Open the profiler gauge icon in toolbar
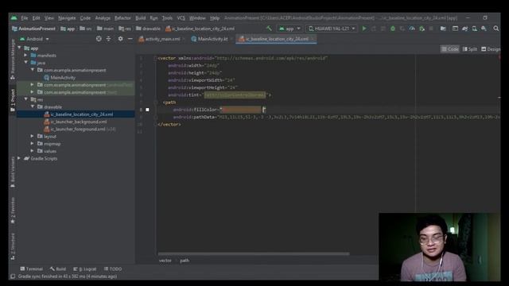This screenshot has width=509, height=286. click(x=412, y=29)
